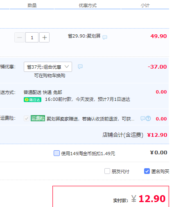Click the question mark help icon for 运费险

tap(148, 118)
